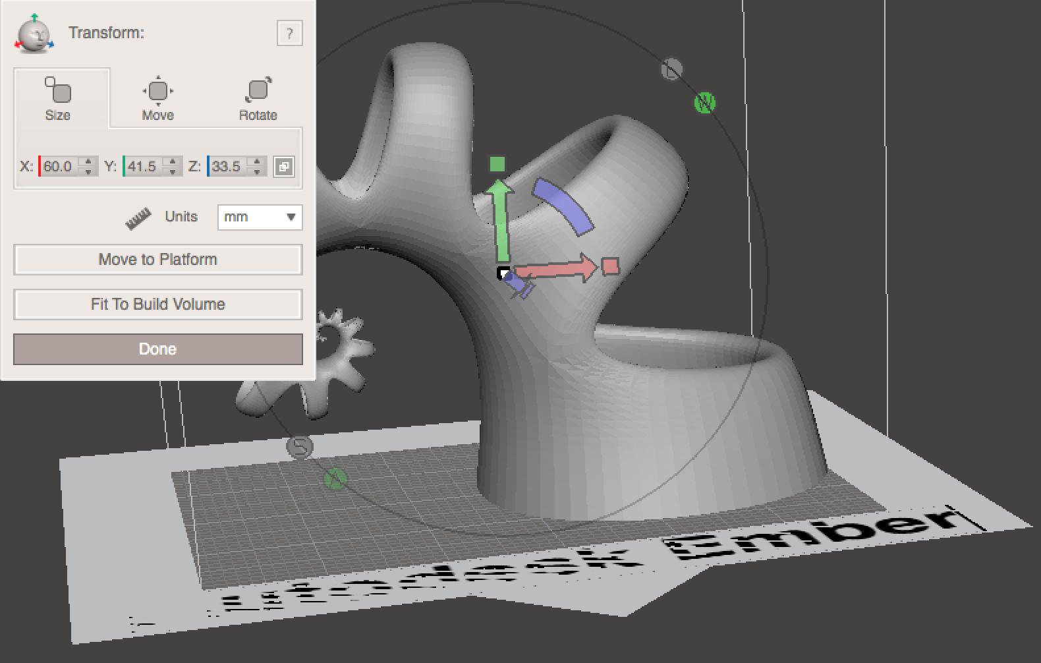Click white center gizmo square
Screen dimensions: 1041x663
(x=503, y=272)
